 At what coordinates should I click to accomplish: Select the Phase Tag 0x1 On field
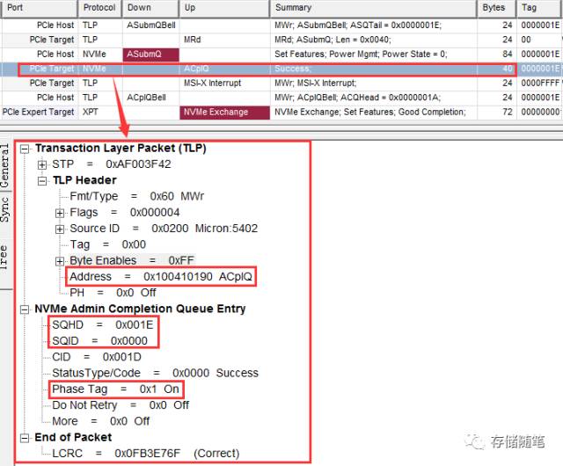pos(116,390)
